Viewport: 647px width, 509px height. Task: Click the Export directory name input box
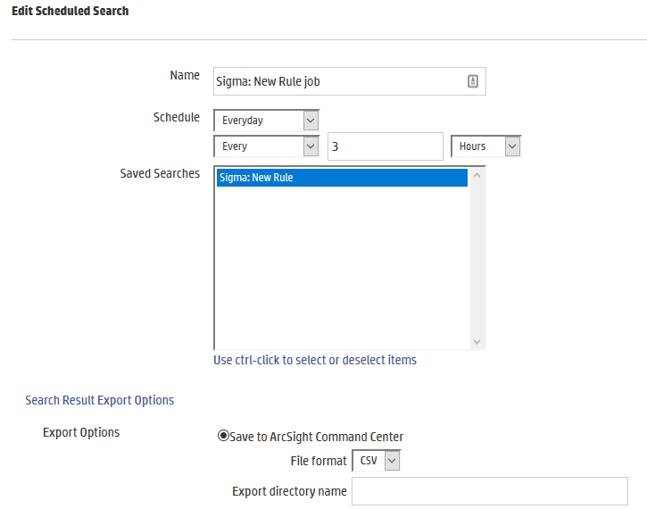(489, 491)
